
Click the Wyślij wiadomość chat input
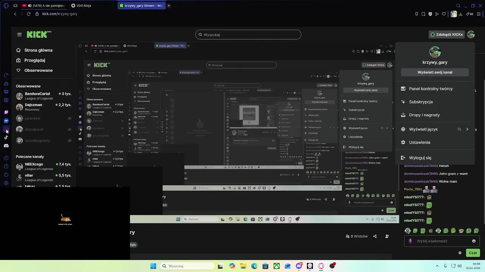coord(443,241)
